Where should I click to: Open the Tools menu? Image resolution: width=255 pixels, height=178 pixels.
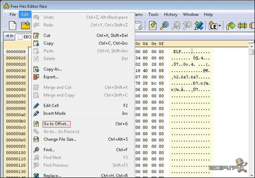[x=153, y=14]
